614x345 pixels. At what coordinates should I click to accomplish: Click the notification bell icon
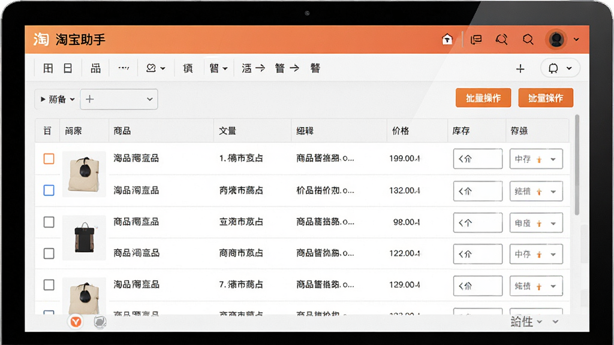point(553,68)
